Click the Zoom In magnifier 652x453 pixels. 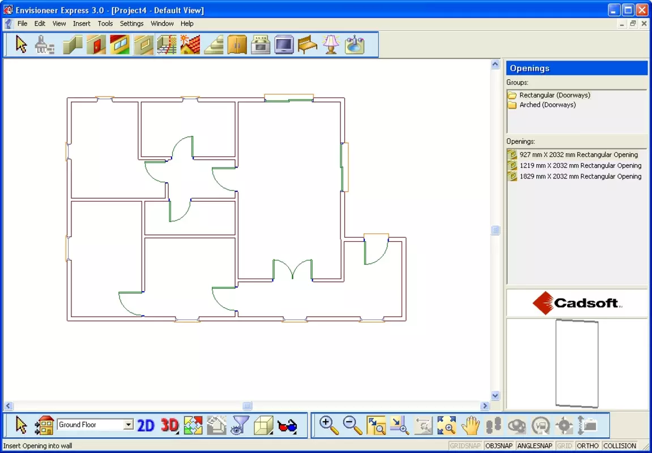point(329,425)
